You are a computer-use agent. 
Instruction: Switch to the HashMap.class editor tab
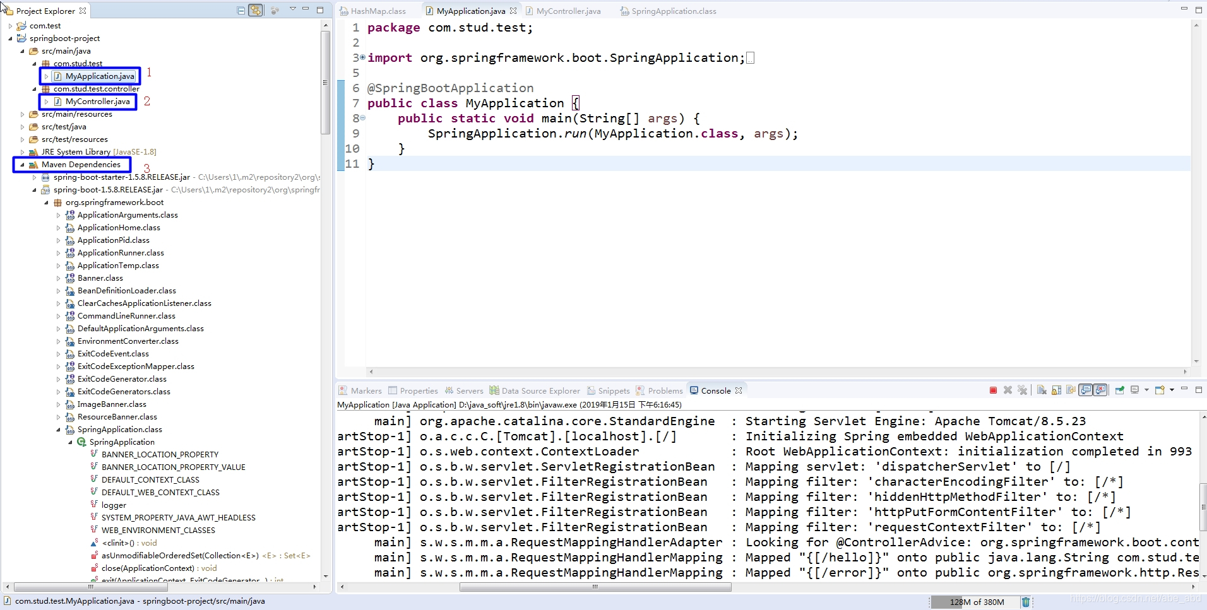pyautogui.click(x=372, y=11)
